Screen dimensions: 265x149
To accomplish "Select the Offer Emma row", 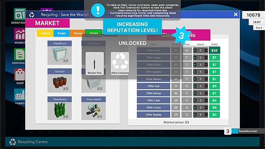I will click(153, 93).
